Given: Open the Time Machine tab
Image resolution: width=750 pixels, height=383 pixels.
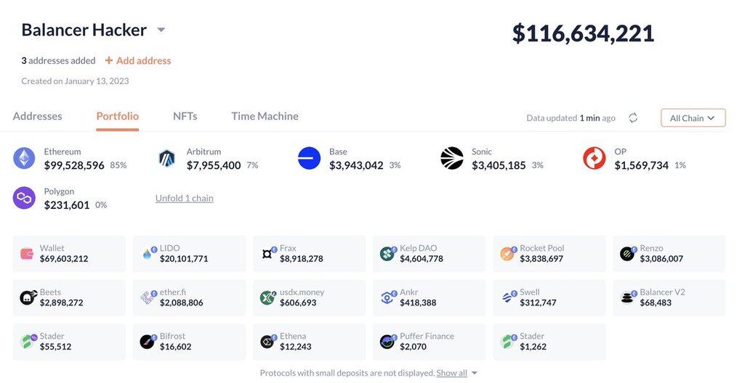Looking at the screenshot, I should click(265, 116).
